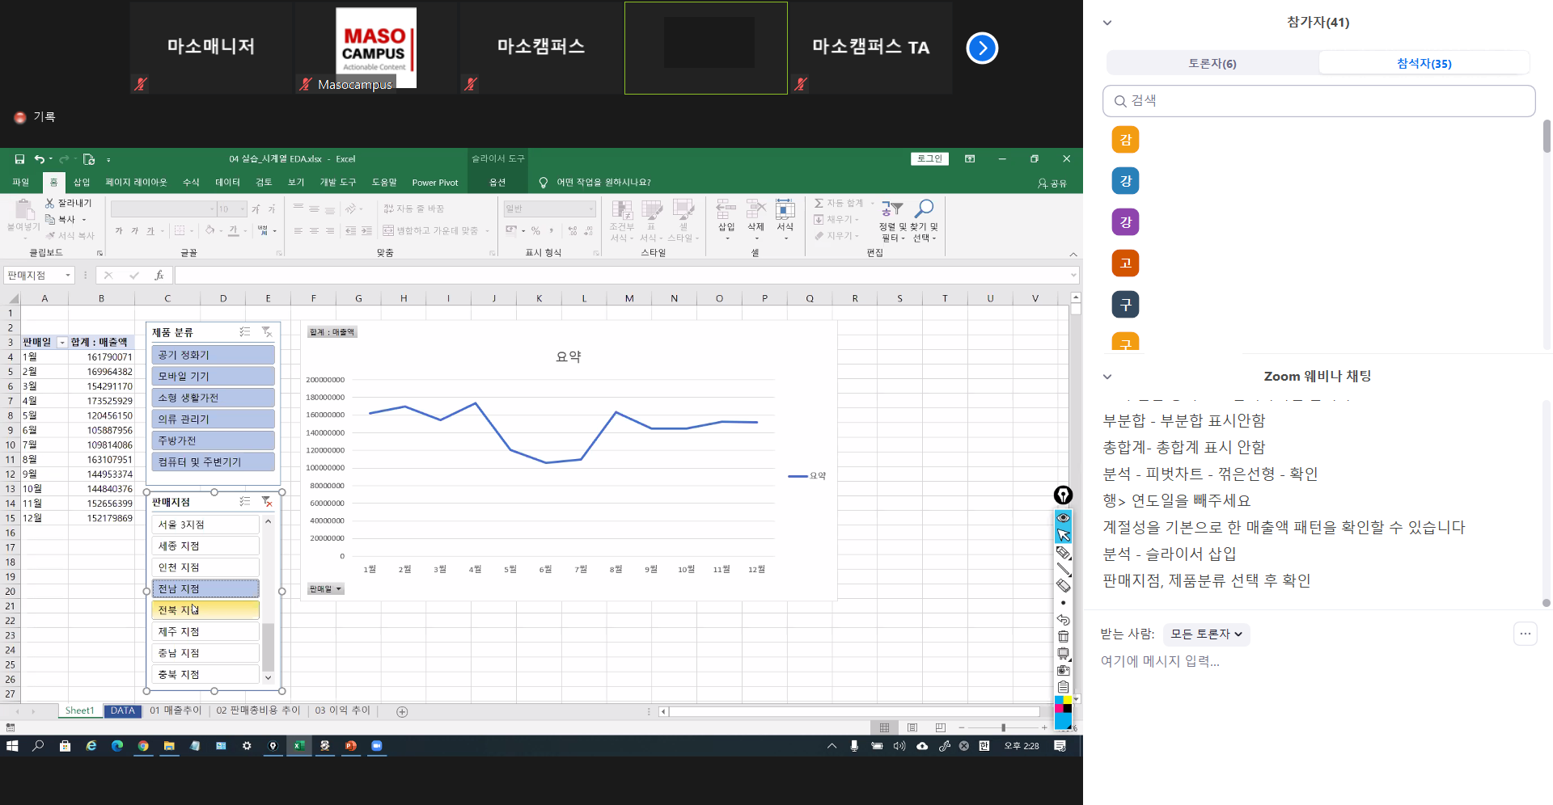Toggle multi-select on the 판매지점 slicer
Viewport: 1553px width, 805px height.
[x=245, y=502]
